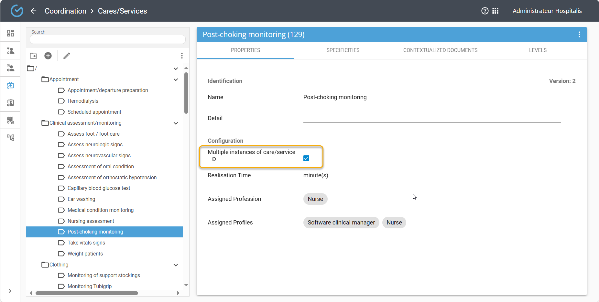Open the dashboard icon in left sidebar
Image resolution: width=599 pixels, height=302 pixels.
(x=10, y=33)
